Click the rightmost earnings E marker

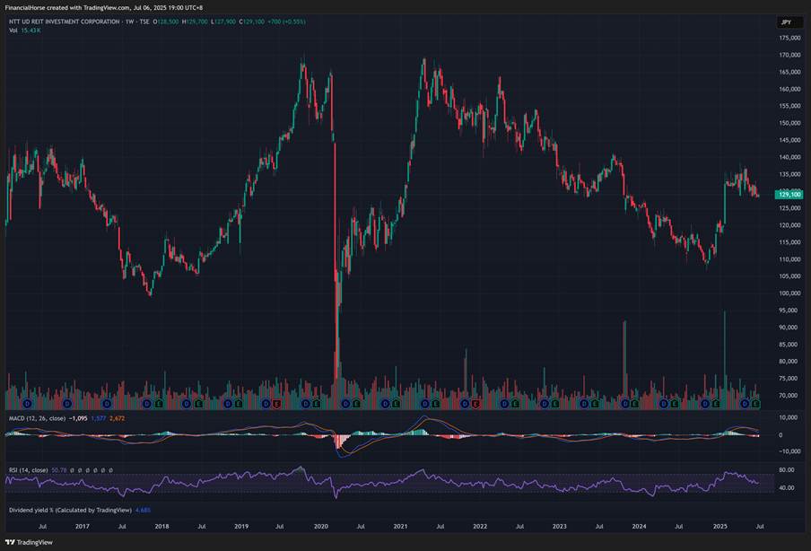point(755,405)
